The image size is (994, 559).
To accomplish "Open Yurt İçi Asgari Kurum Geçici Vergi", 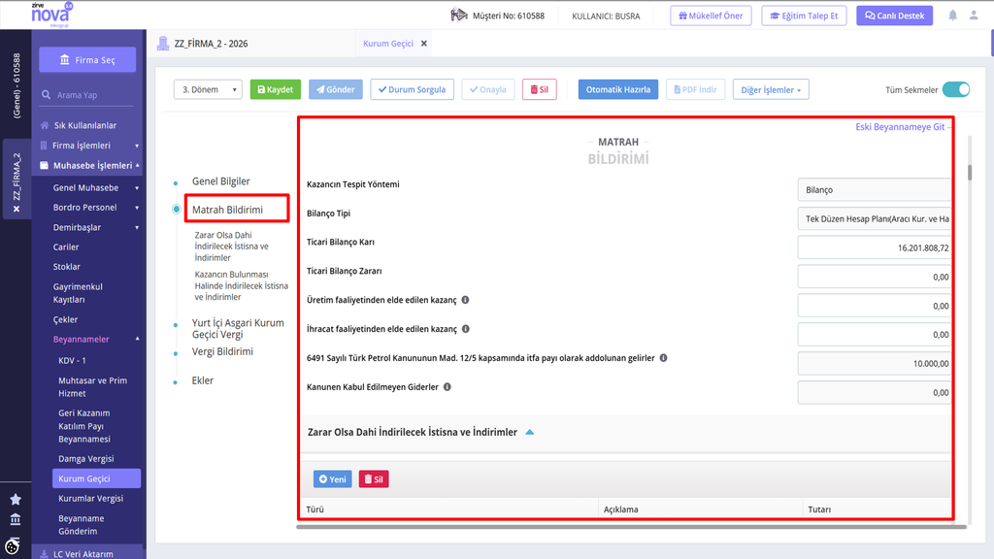I will tap(238, 328).
